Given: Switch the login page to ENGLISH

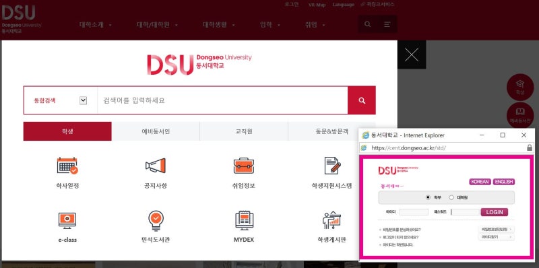Looking at the screenshot, I should pyautogui.click(x=504, y=182).
